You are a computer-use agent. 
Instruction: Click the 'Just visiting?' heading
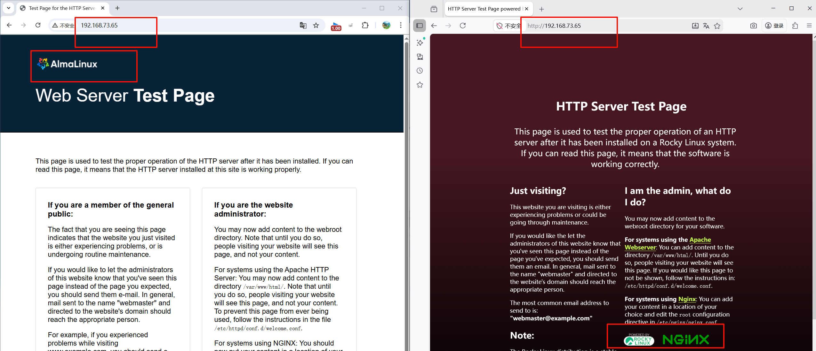[538, 191]
